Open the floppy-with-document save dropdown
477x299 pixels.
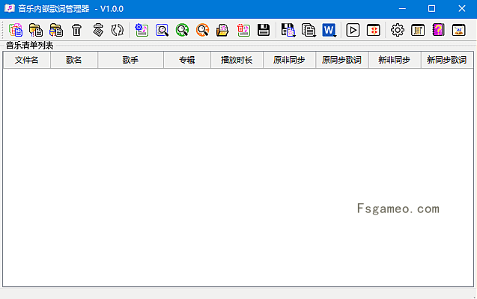point(288,30)
